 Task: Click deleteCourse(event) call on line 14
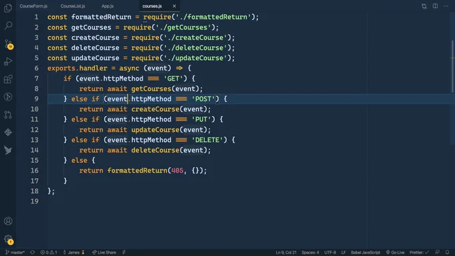[169, 150]
